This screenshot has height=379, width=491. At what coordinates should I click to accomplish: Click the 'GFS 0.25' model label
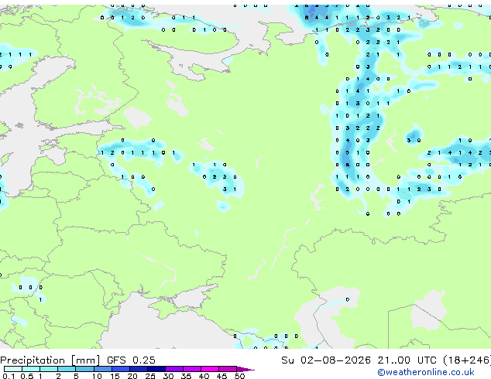pos(131,360)
